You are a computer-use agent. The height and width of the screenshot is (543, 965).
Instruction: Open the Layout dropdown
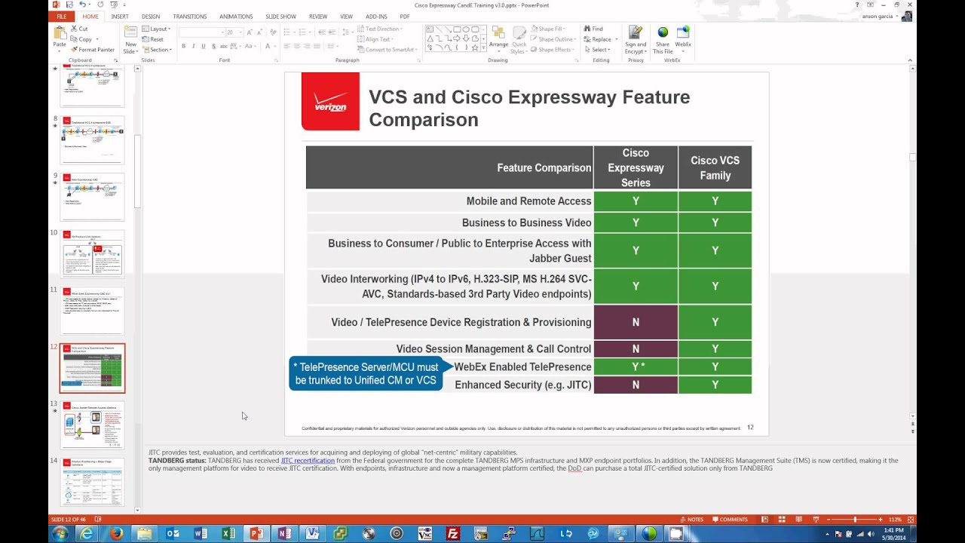pyautogui.click(x=157, y=29)
